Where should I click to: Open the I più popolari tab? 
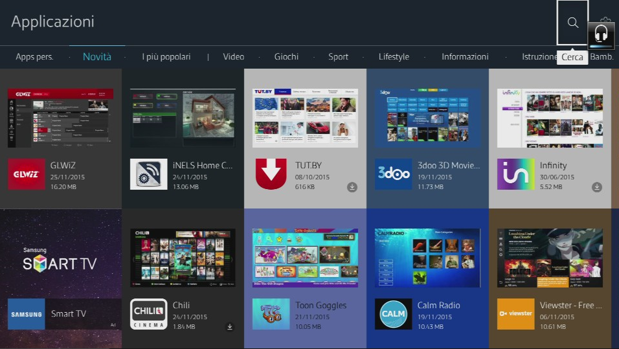[166, 57]
